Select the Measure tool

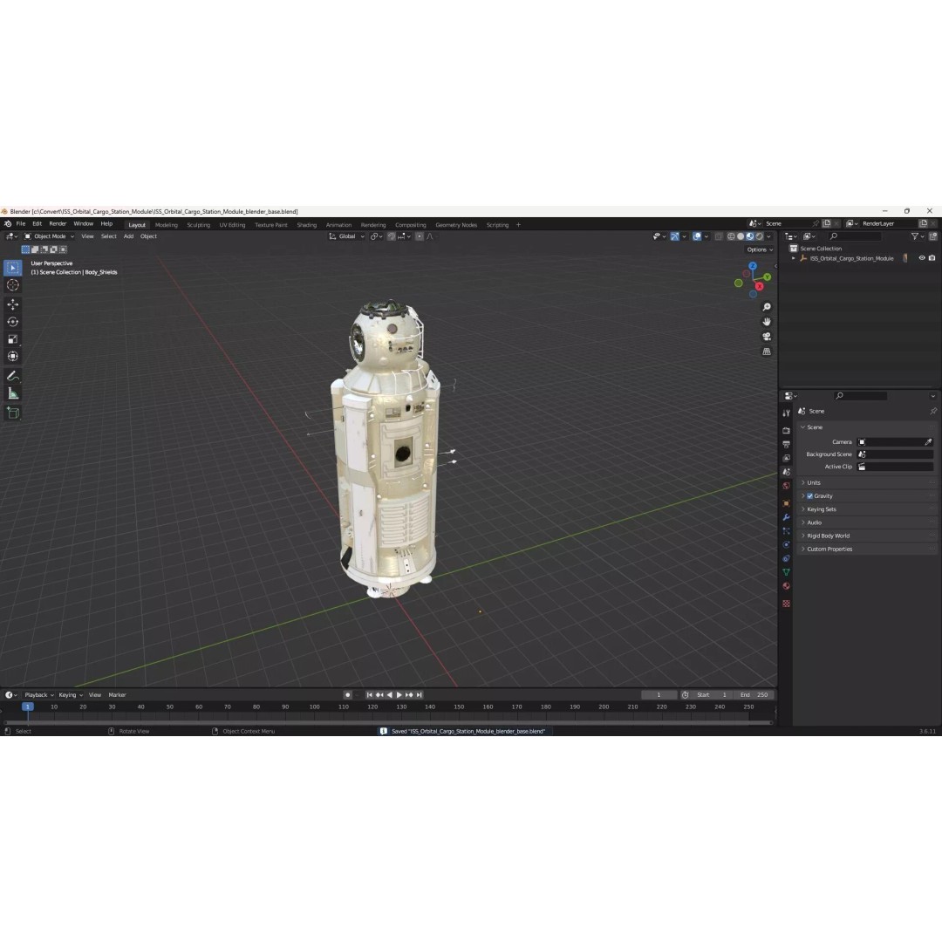(12, 393)
